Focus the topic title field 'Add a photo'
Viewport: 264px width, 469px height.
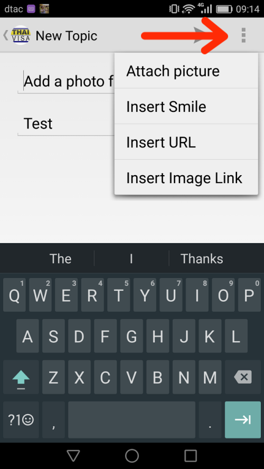tap(66, 81)
